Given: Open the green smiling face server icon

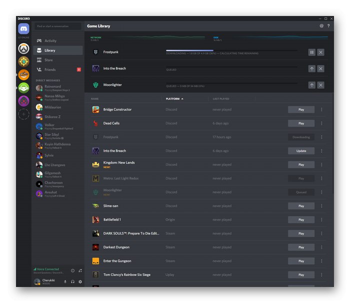Looking at the screenshot, I should (23, 88).
